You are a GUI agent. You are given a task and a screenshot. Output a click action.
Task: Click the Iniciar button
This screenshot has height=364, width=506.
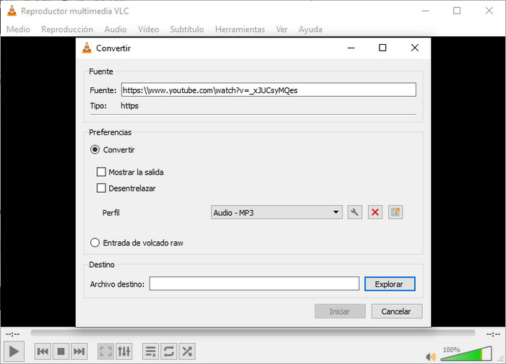point(340,311)
